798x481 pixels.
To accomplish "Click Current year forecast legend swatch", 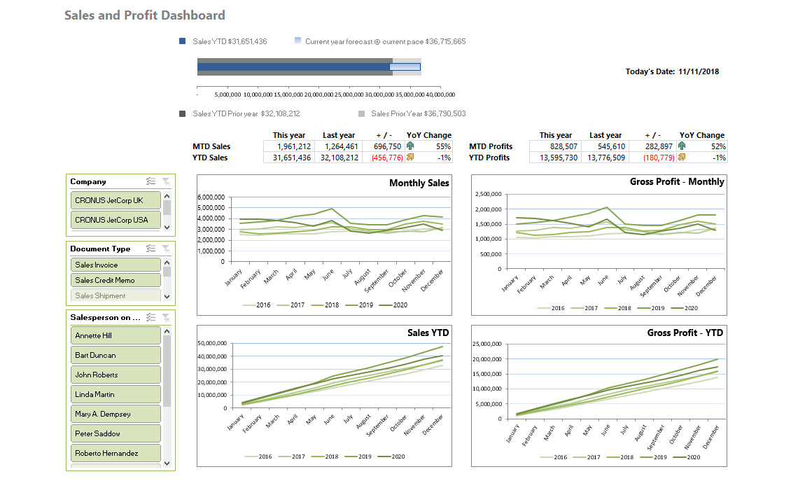I will pyautogui.click(x=297, y=41).
